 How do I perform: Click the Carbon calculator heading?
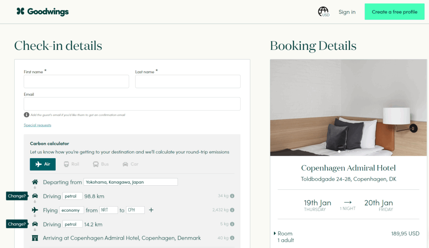(49, 143)
